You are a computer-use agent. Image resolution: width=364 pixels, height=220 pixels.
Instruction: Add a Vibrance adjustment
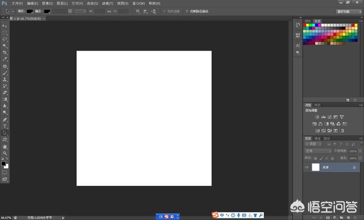pyautogui.click(x=342, y=117)
